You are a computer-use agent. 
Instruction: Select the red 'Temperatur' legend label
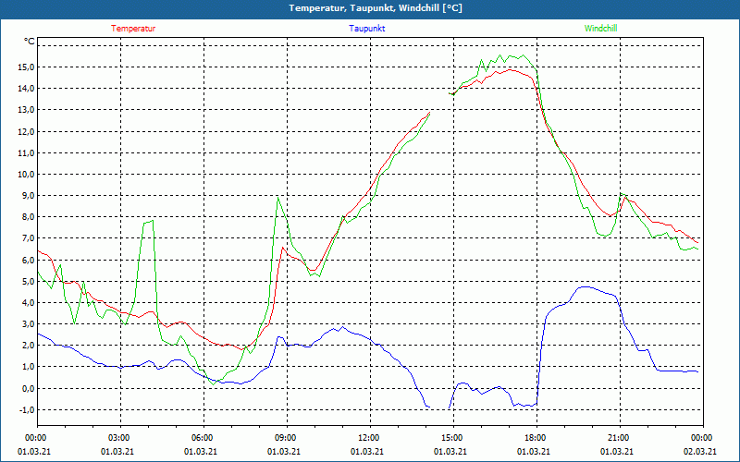point(133,29)
